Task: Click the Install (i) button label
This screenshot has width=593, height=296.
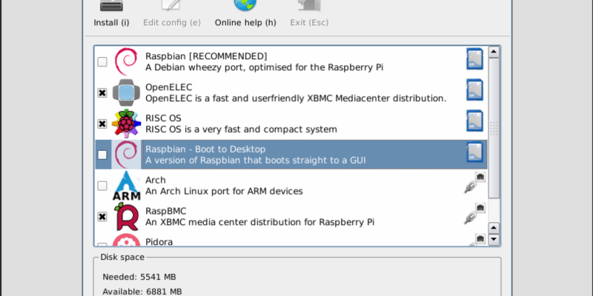Action: click(111, 22)
